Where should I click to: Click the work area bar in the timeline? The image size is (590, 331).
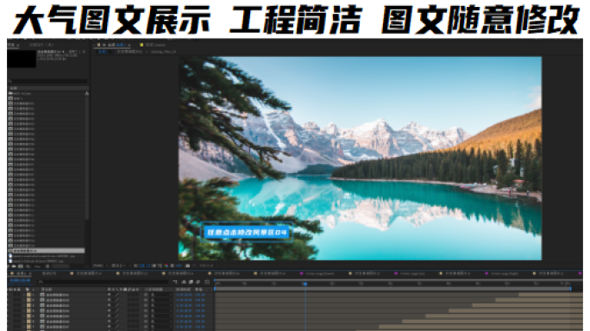392,289
